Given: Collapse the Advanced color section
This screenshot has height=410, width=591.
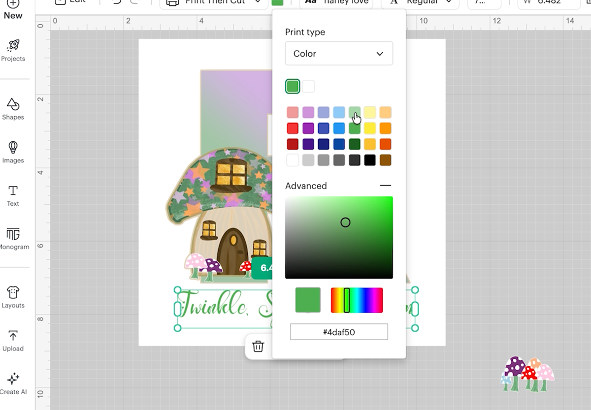Looking at the screenshot, I should (386, 186).
